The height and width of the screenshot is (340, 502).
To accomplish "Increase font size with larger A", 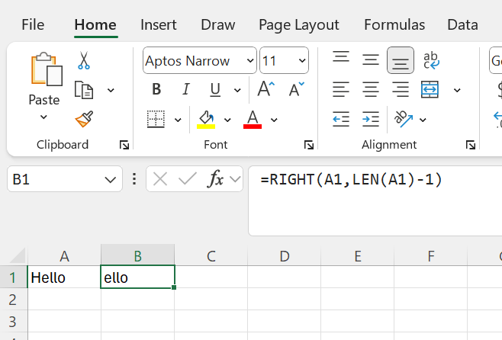I will pos(266,89).
